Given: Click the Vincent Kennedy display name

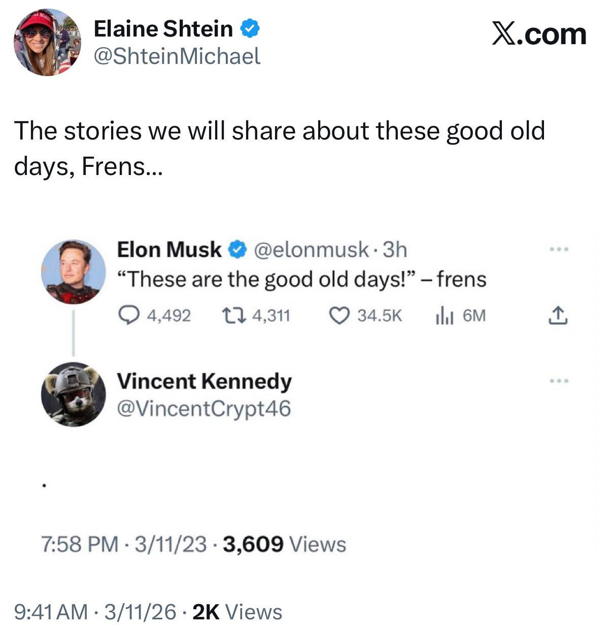Looking at the screenshot, I should 204,381.
